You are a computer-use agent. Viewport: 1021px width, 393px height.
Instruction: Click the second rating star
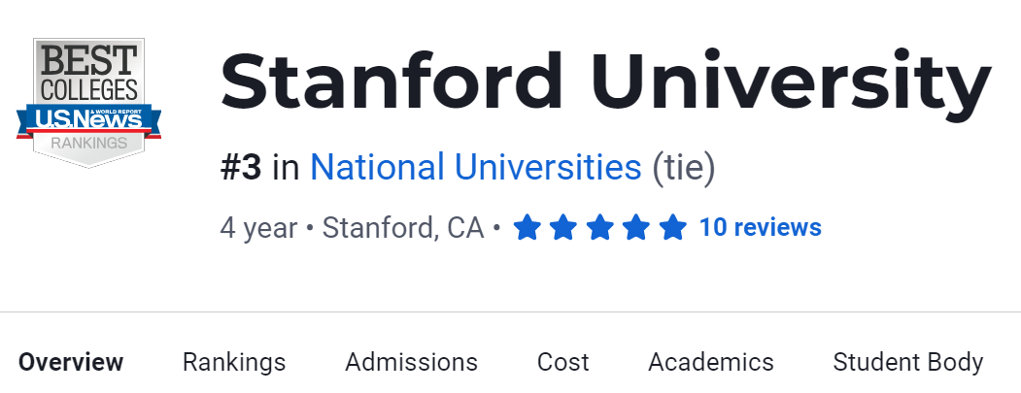pyautogui.click(x=563, y=228)
